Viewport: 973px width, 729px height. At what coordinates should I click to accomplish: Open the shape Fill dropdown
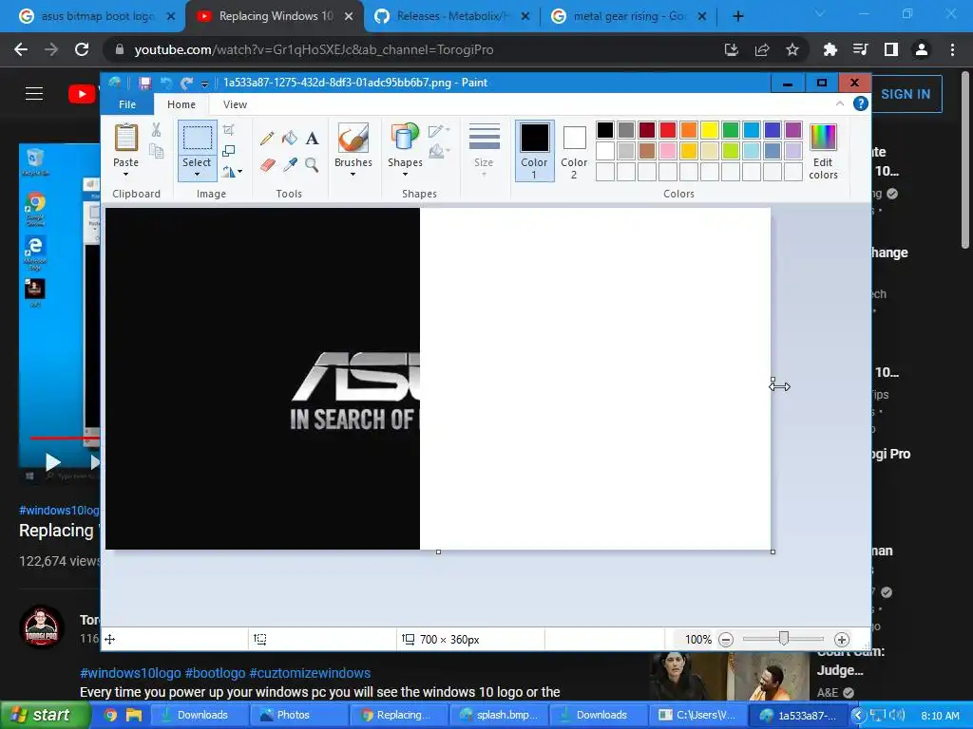[439, 151]
